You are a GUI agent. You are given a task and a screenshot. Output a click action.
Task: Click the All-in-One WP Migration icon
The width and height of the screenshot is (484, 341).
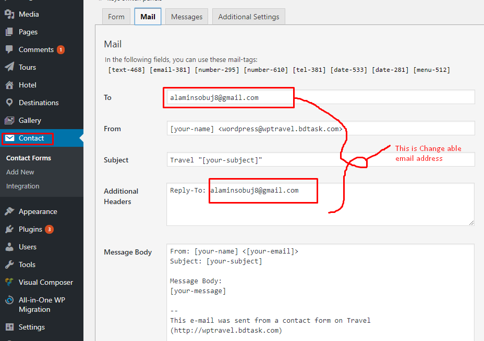click(x=9, y=300)
